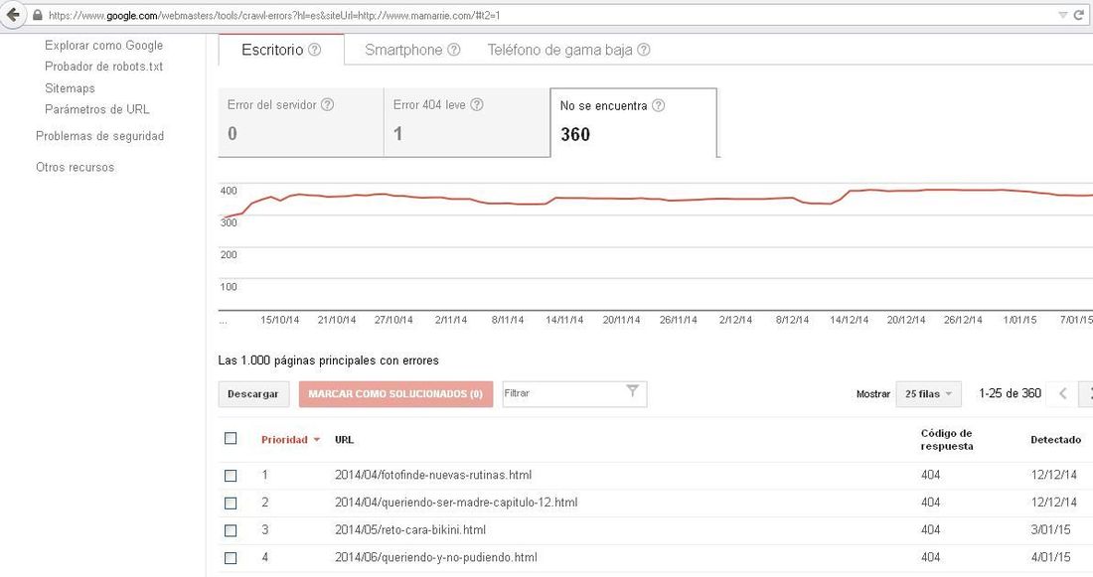Open Parámetros de URL in sidebar
The image size is (1093, 577).
(97, 109)
